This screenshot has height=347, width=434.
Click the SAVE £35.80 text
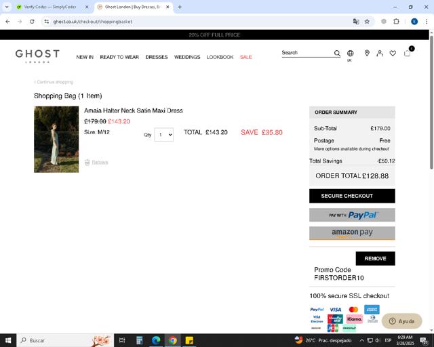tap(262, 133)
